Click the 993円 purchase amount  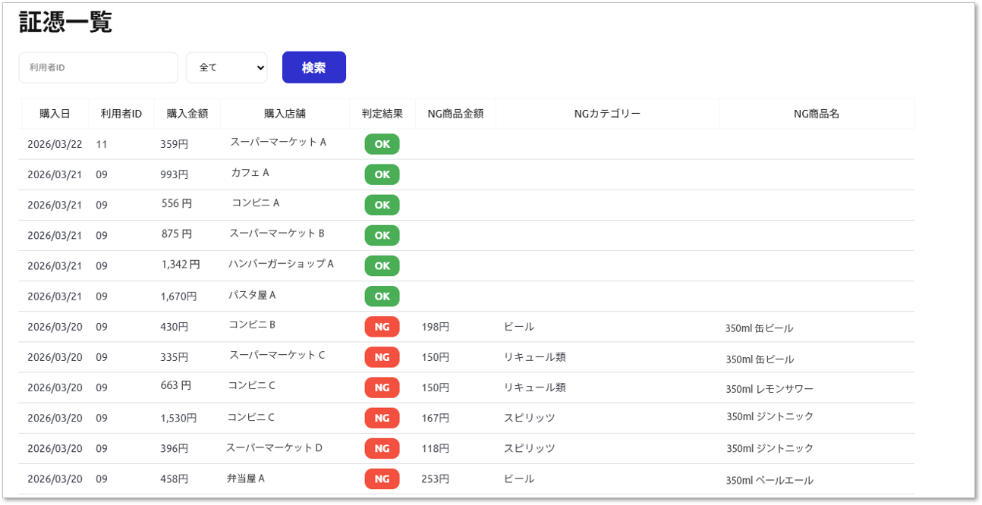coord(175,174)
